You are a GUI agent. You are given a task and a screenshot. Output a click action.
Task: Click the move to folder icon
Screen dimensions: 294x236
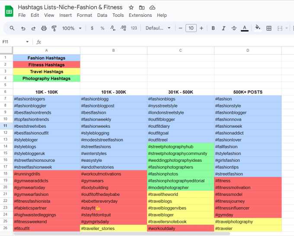[x=142, y=7]
